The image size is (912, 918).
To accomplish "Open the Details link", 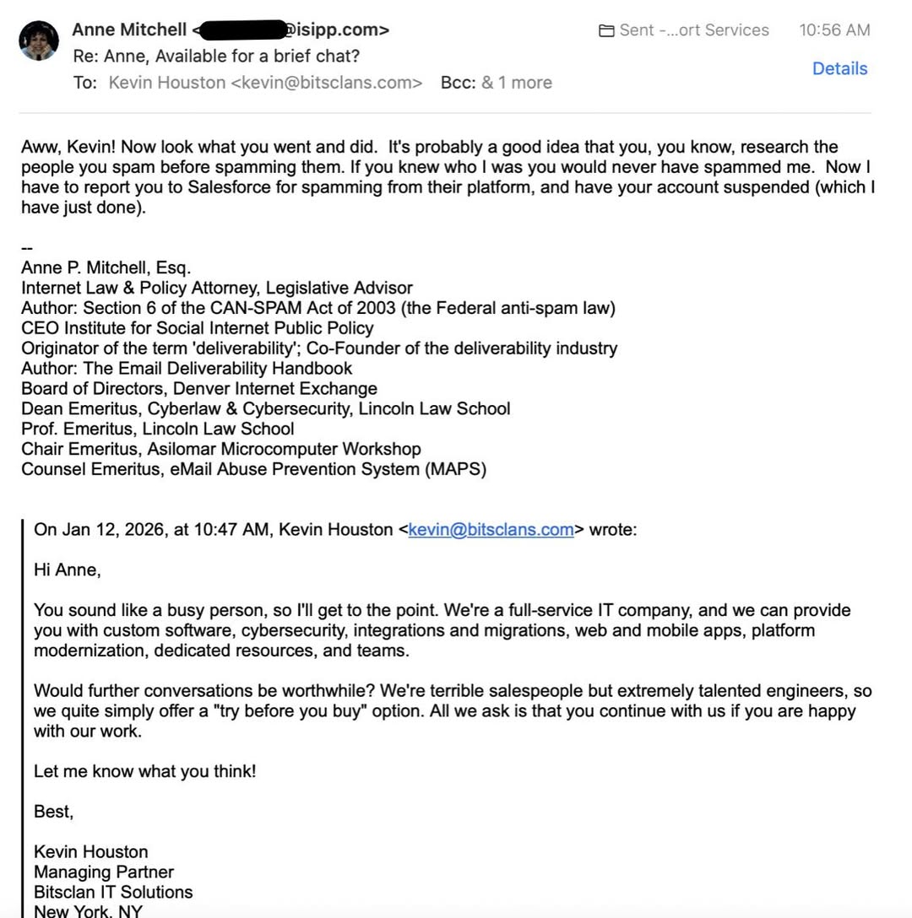I will [x=839, y=68].
